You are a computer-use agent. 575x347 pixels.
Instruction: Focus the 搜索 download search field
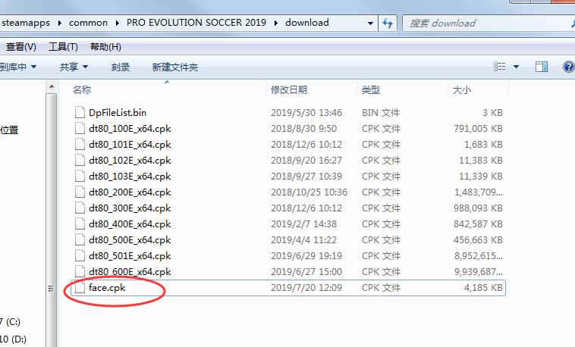[489, 23]
